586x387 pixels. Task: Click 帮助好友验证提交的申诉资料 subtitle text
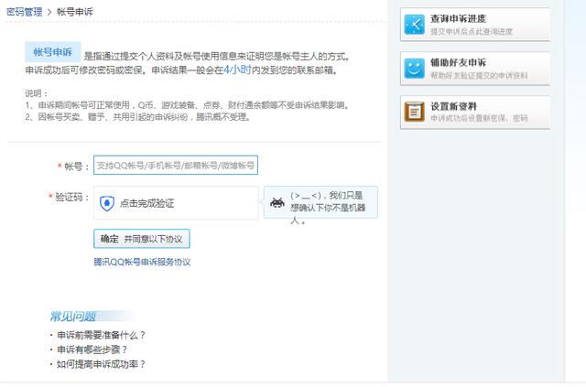click(479, 75)
